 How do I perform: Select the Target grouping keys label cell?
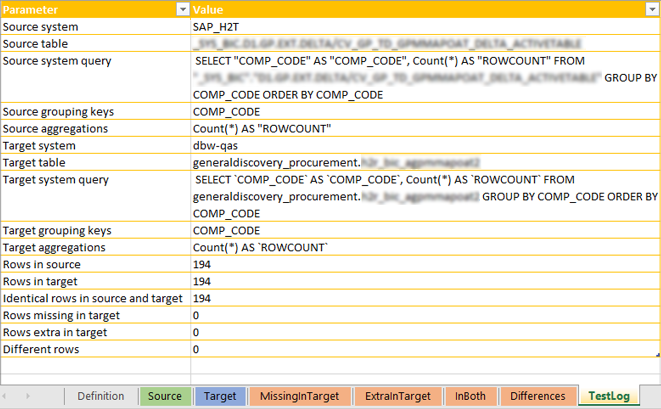coord(96,230)
